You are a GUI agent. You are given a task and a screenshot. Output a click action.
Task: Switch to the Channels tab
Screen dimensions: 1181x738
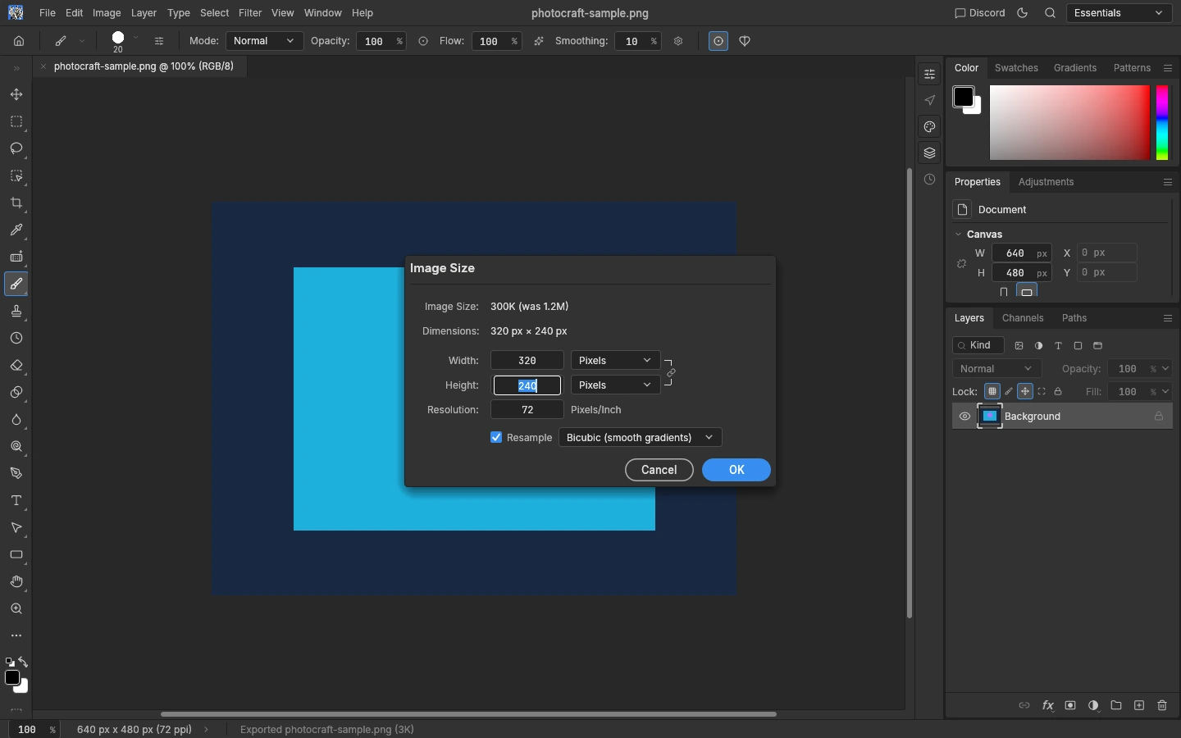[1023, 318]
